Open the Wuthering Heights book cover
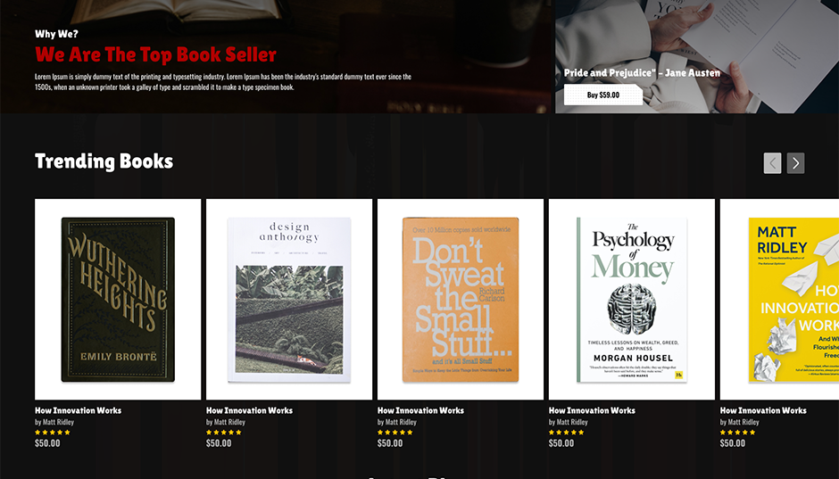 (x=118, y=300)
